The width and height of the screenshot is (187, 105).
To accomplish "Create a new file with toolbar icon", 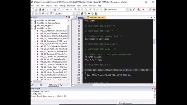I will tap(33, 10).
